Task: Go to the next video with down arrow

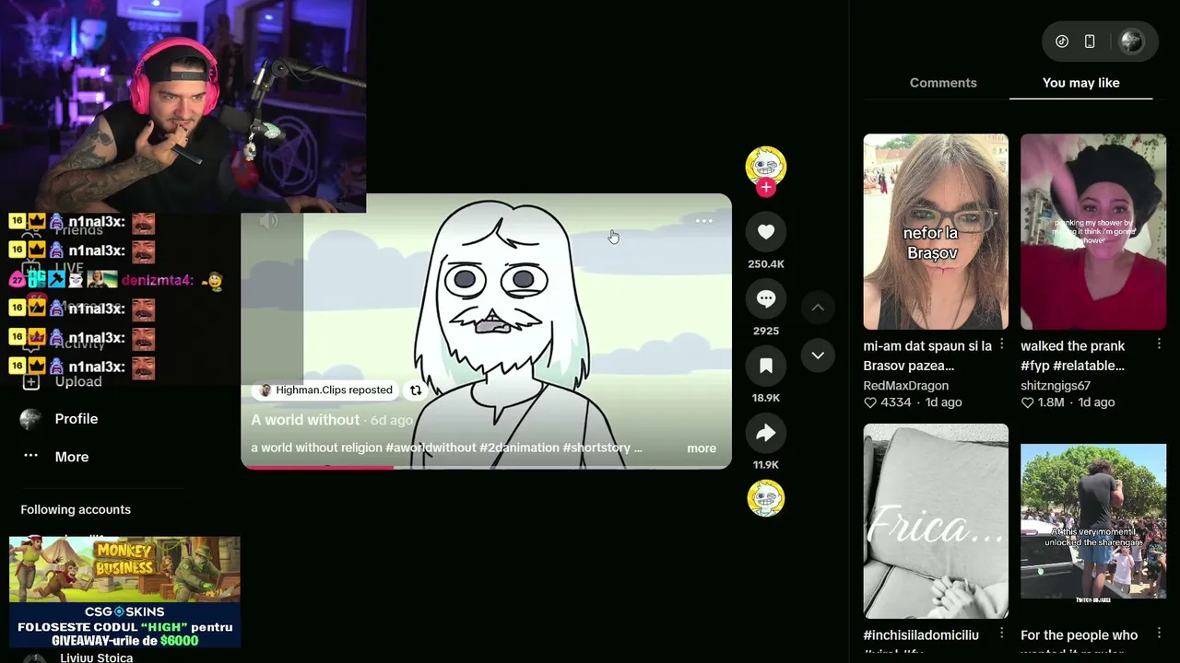Action: (x=818, y=355)
